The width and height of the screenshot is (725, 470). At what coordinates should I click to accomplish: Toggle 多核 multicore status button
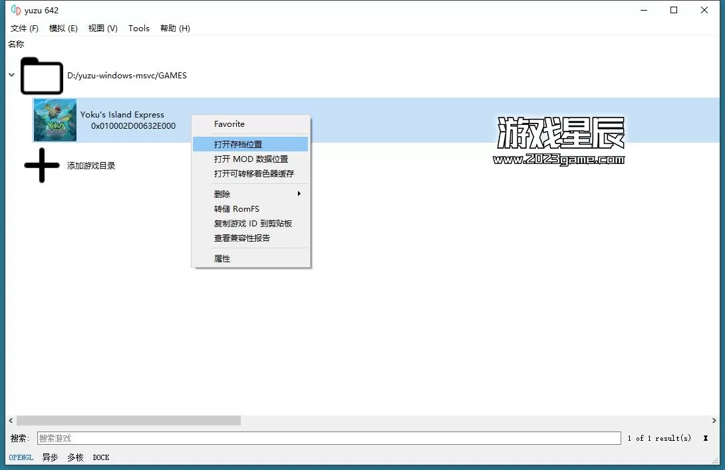pos(75,457)
